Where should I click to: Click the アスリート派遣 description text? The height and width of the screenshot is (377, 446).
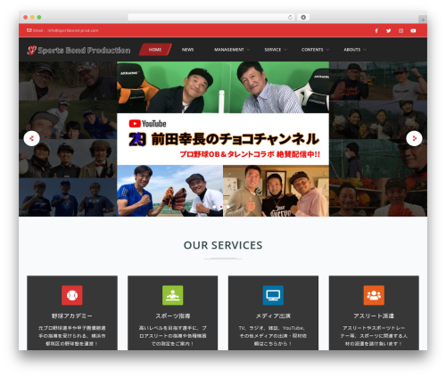(x=374, y=336)
